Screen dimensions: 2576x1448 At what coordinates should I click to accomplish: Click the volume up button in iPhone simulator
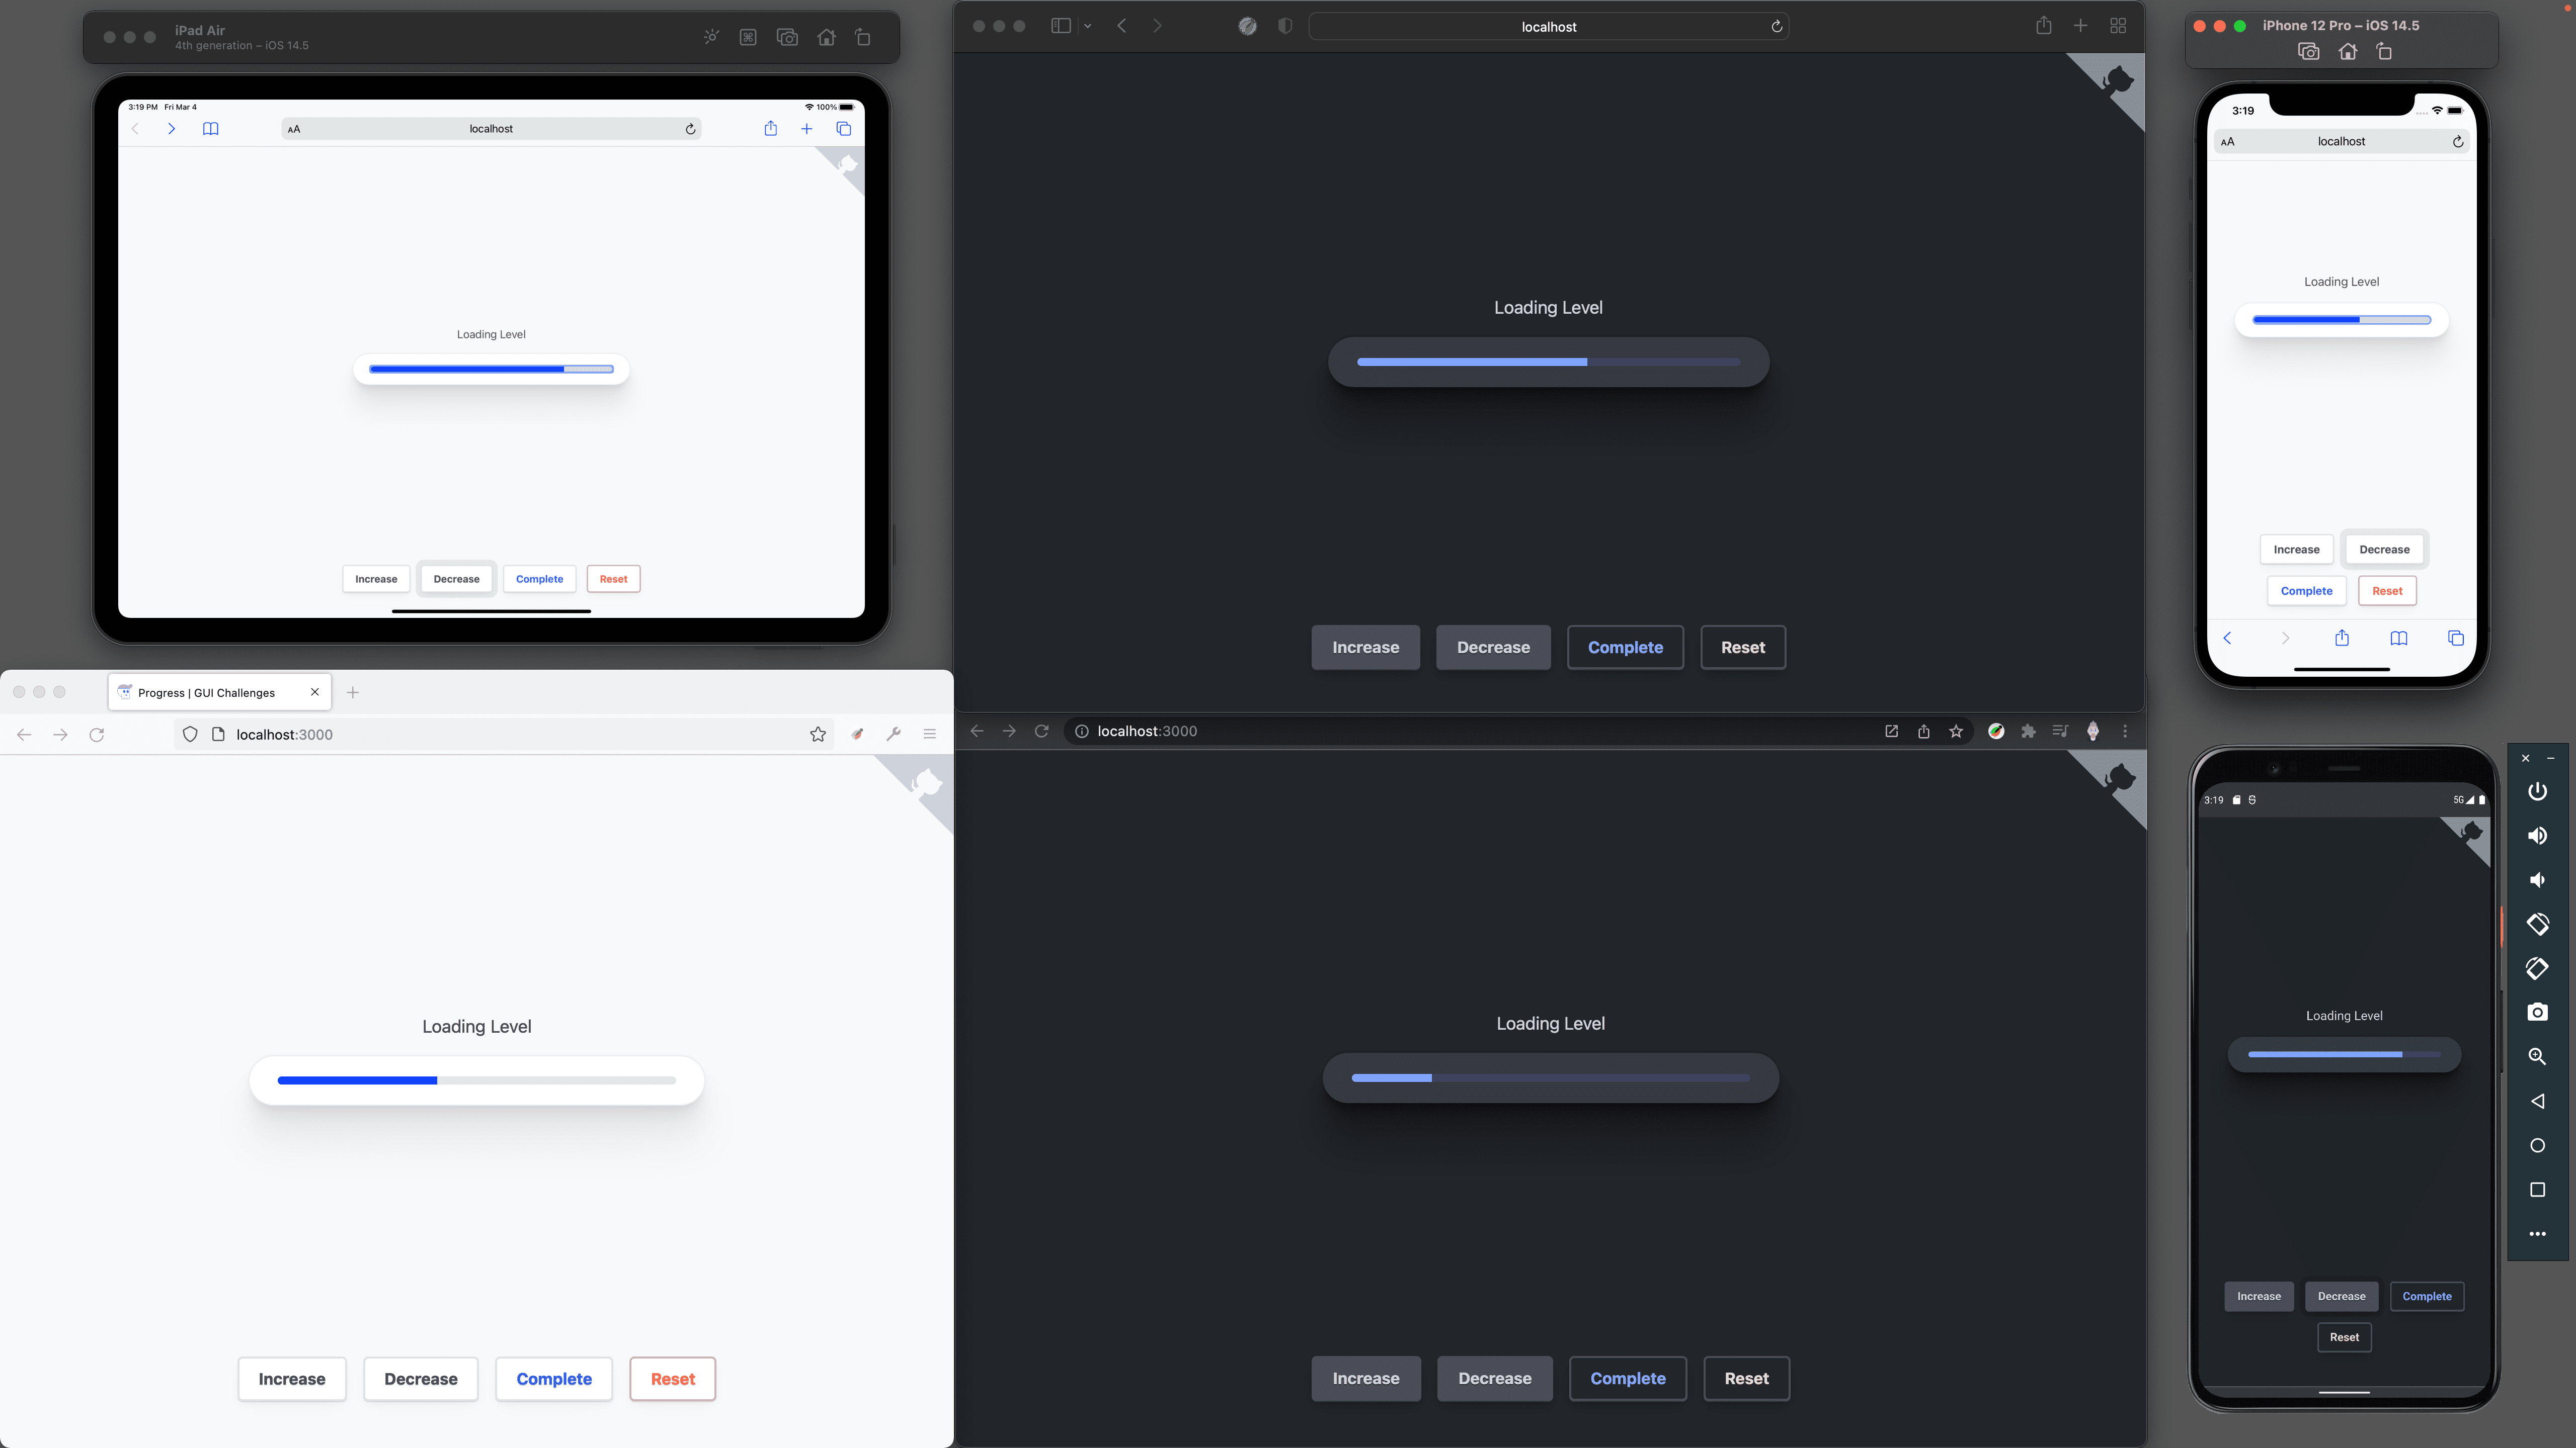pyautogui.click(x=2537, y=836)
